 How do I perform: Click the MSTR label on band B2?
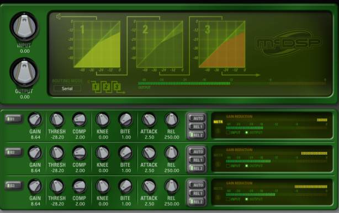218,155
